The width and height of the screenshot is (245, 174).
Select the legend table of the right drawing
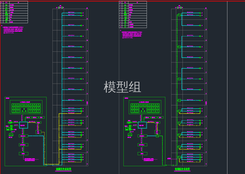point(133,14)
